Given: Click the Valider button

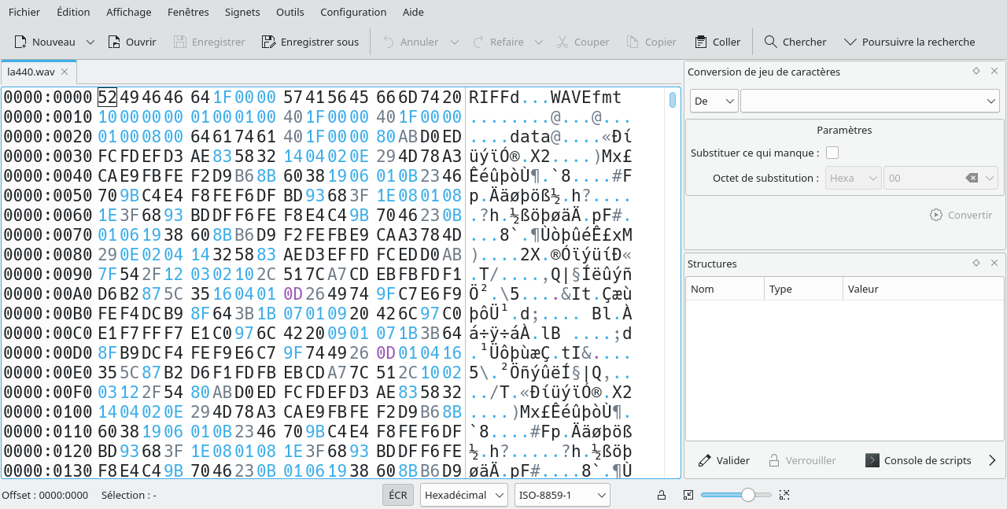Looking at the screenshot, I should (724, 460).
